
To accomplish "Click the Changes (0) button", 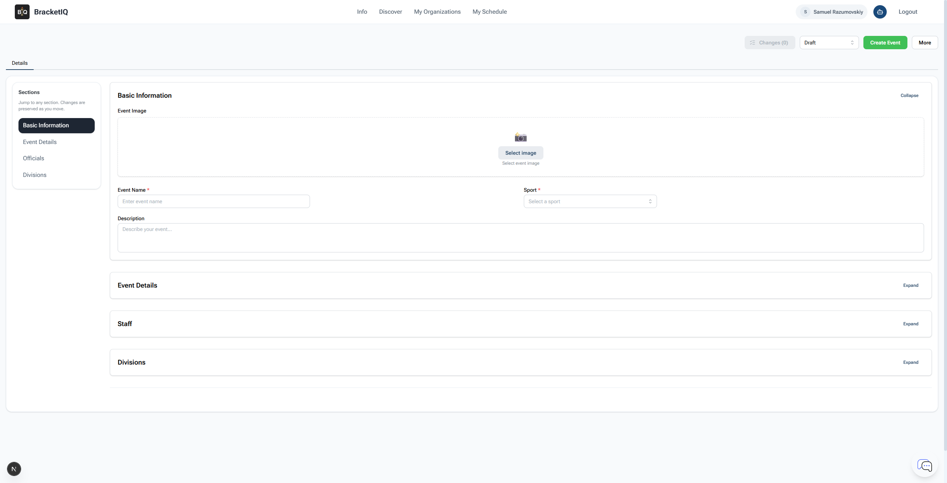I will point(770,43).
